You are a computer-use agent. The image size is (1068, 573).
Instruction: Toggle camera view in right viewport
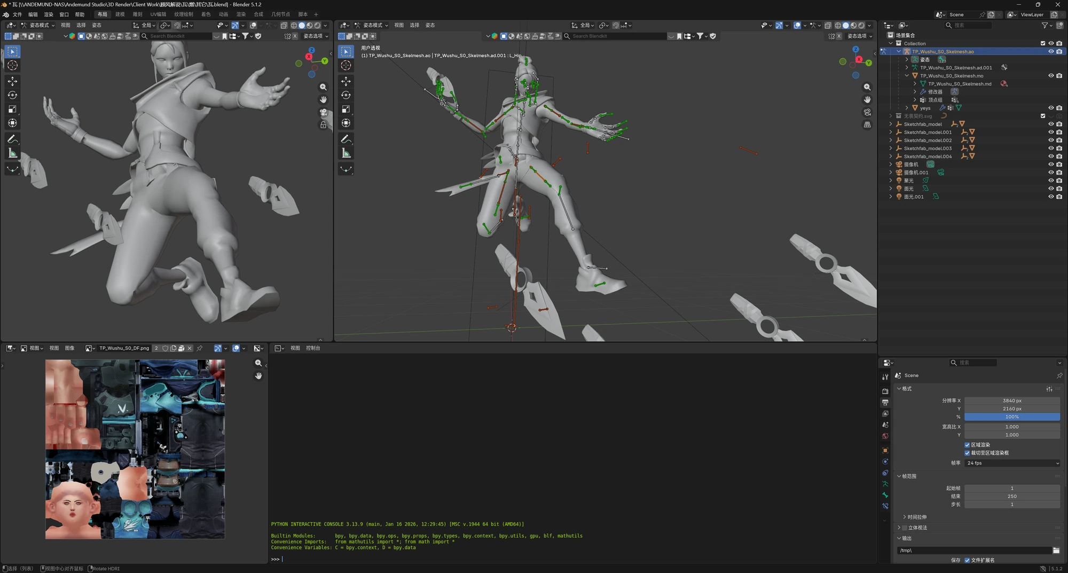tap(867, 112)
